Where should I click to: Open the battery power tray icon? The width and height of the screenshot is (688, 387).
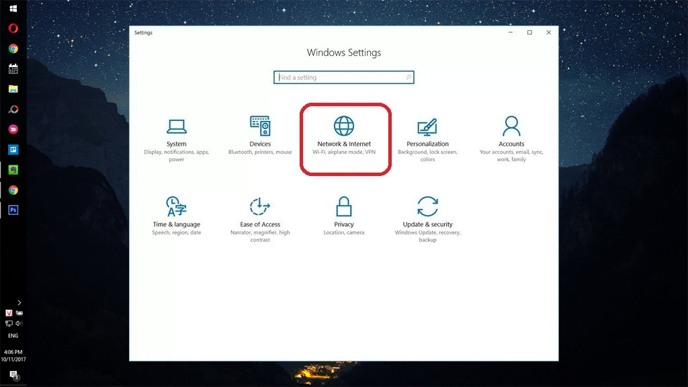[x=19, y=313]
